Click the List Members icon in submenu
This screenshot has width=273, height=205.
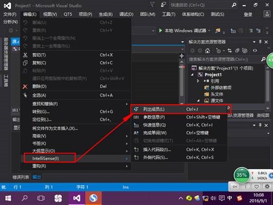coord(136,109)
